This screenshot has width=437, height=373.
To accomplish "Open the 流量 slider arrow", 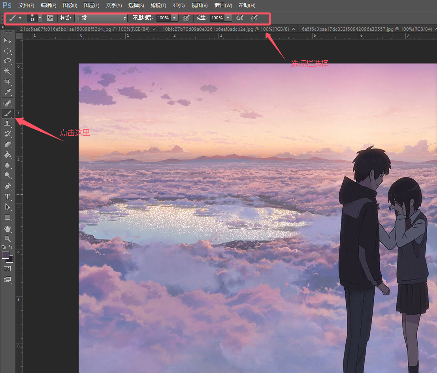I will tap(228, 18).
